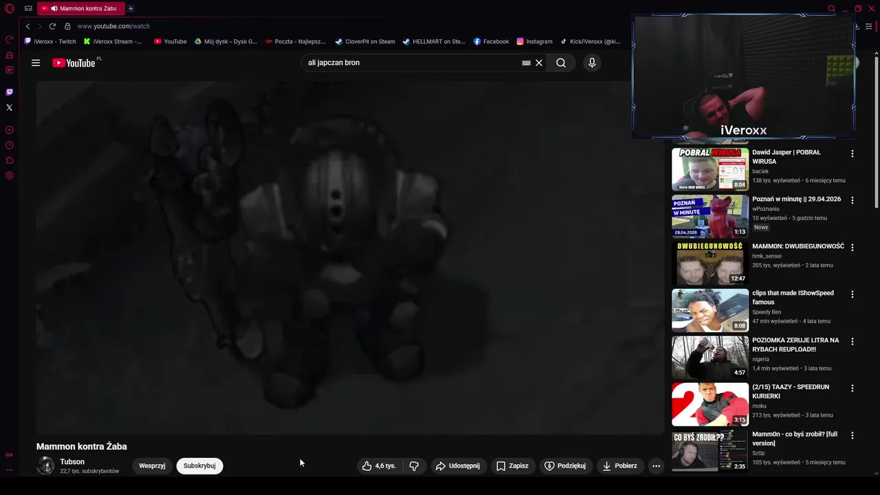Open POZIOMKA ZERUJE LITRA video title

point(795,344)
